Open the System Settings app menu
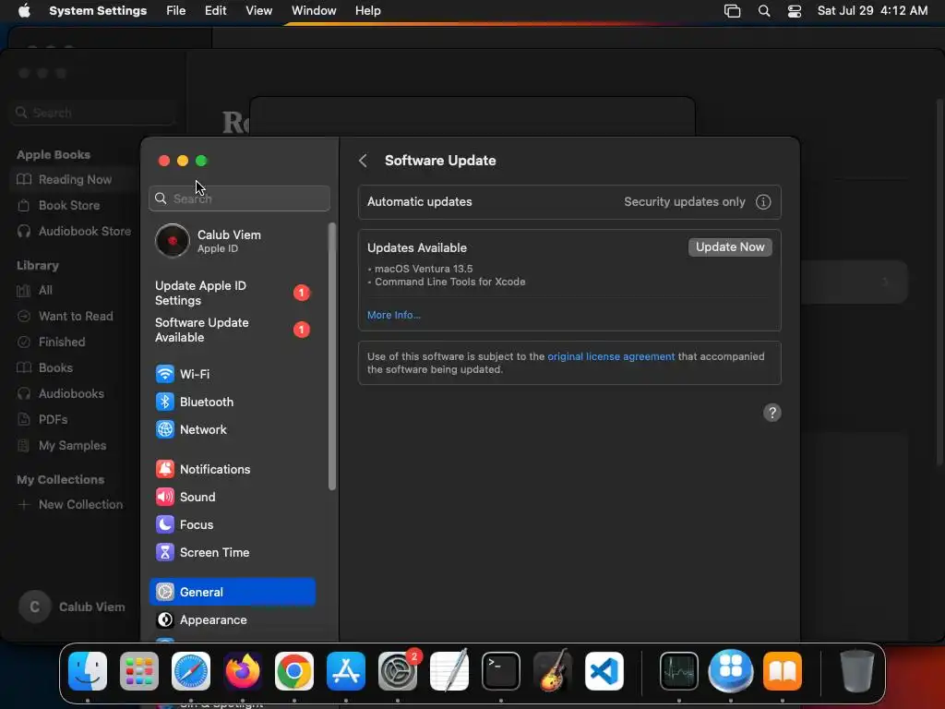The height and width of the screenshot is (709, 945). [x=98, y=11]
